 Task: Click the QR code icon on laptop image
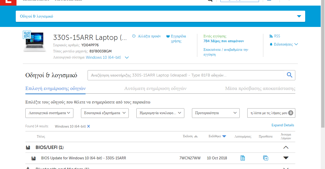tap(27, 35)
